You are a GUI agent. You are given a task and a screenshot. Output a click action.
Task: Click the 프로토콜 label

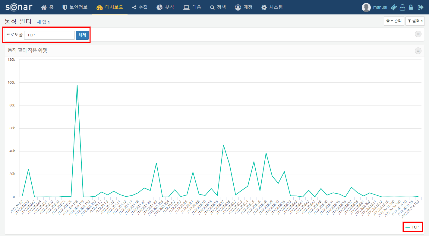coord(14,35)
